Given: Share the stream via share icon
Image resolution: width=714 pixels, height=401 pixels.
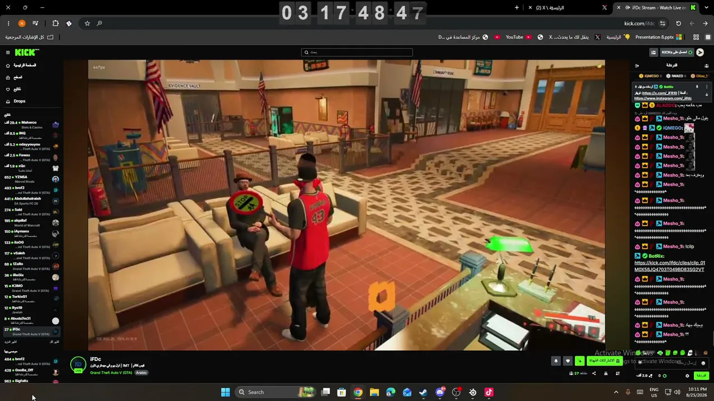Looking at the screenshot, I should pyautogui.click(x=594, y=374).
